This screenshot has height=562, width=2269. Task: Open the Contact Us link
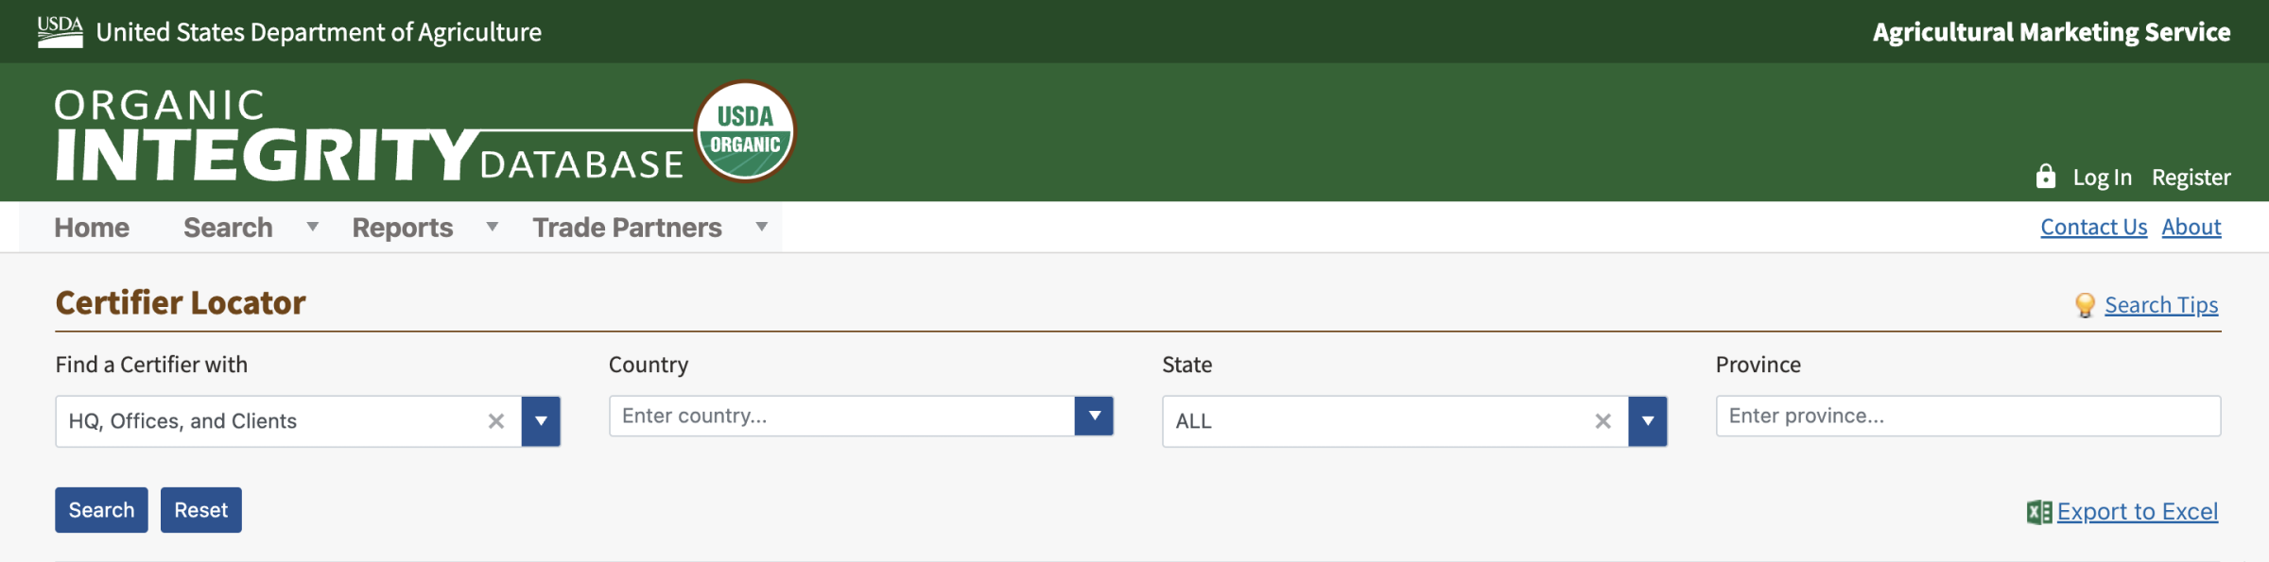(x=2093, y=227)
